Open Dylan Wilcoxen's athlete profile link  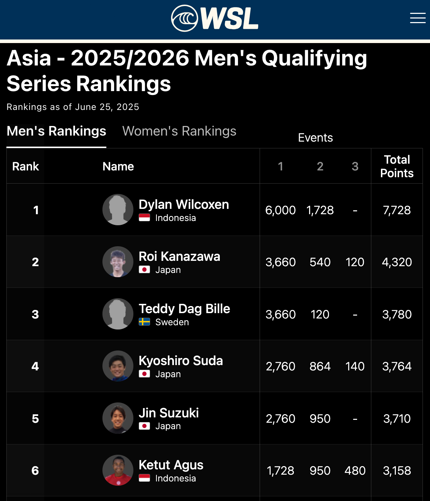(x=184, y=205)
